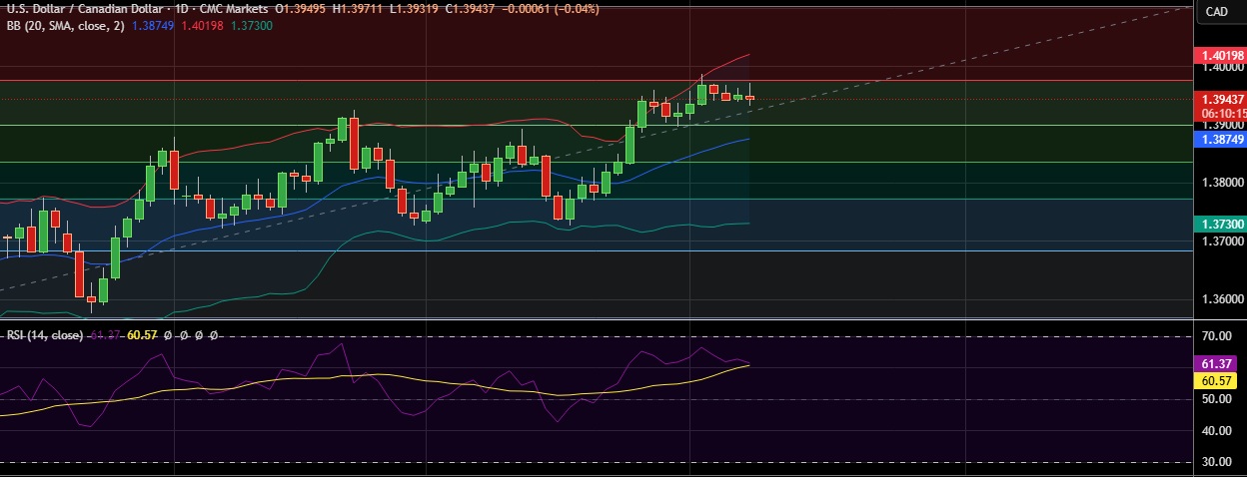Click the red 1.40198 price axis label
This screenshot has width=1247, height=477.
[1222, 54]
